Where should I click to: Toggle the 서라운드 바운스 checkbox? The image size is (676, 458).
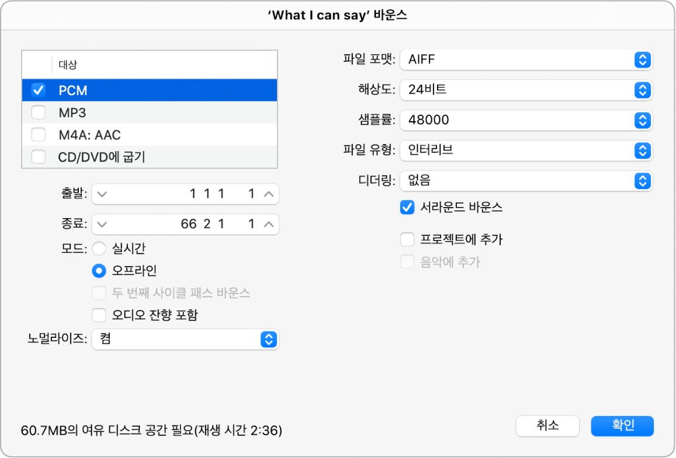407,208
